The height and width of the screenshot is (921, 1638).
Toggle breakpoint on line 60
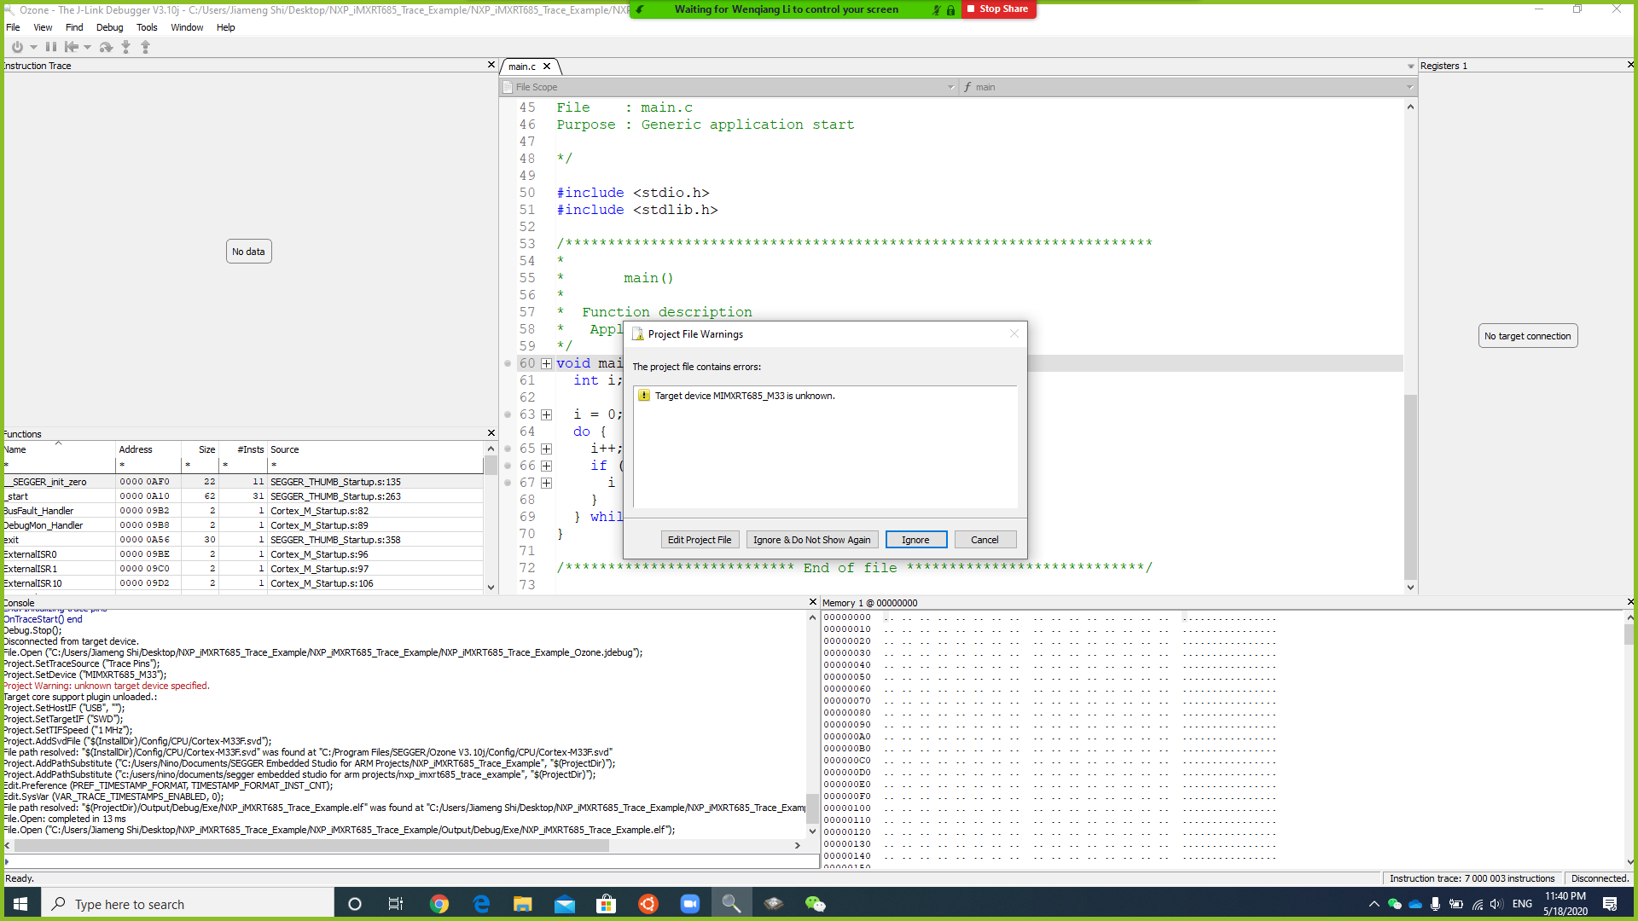(508, 363)
